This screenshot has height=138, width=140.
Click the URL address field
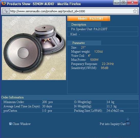(71, 11)
